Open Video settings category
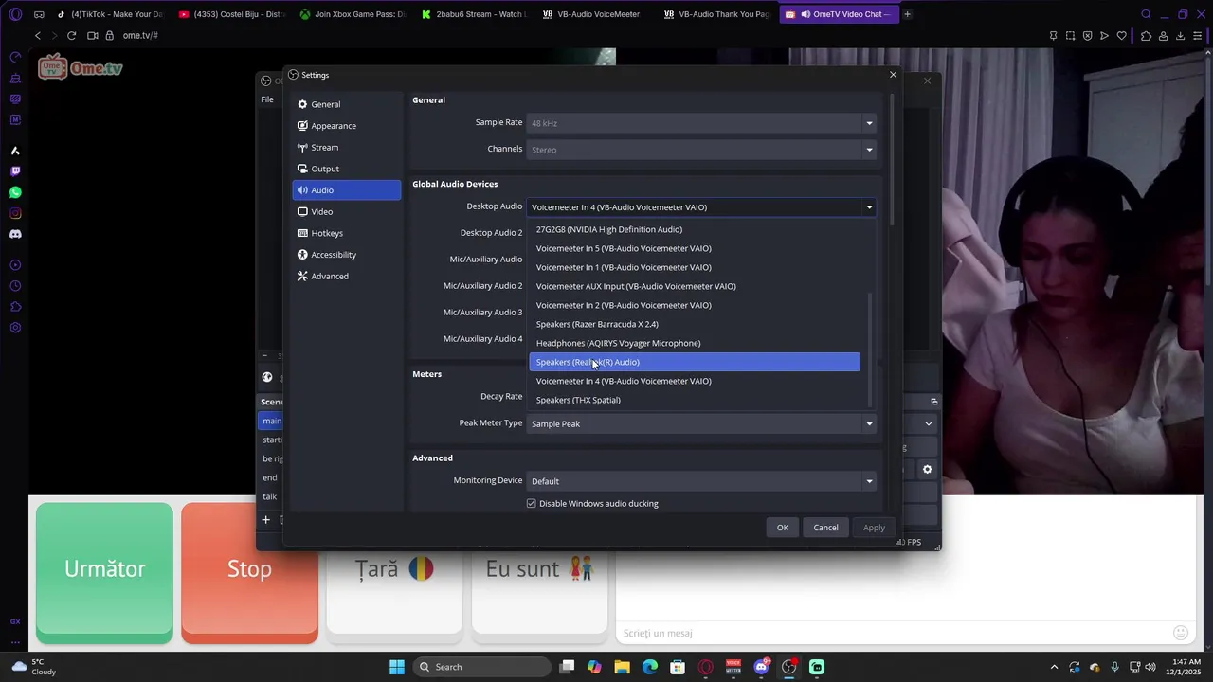This screenshot has width=1213, height=682. [347, 211]
